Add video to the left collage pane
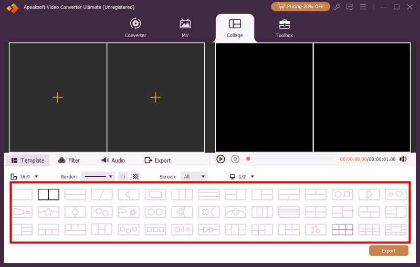The image size is (420, 267). point(58,98)
